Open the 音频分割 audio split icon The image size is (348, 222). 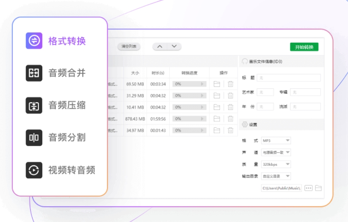[34, 138]
